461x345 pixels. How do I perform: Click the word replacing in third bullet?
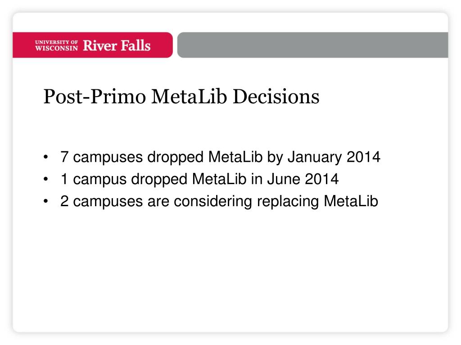tap(288, 202)
